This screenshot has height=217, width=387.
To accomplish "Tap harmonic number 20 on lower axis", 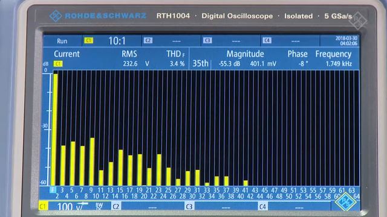I will [144, 197].
